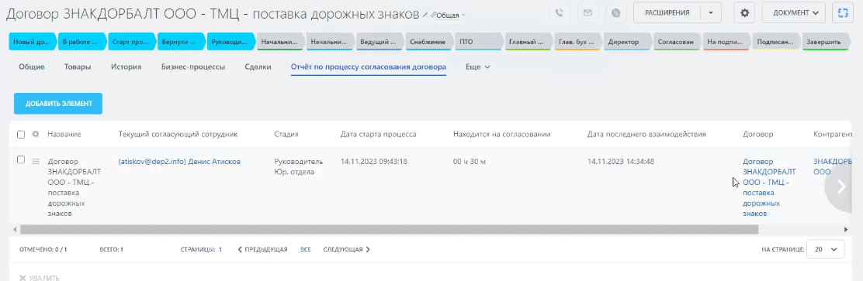863x281 pixels.
Task: Open the РАСШИРЕНИЯ dropdown arrow
Action: click(711, 12)
